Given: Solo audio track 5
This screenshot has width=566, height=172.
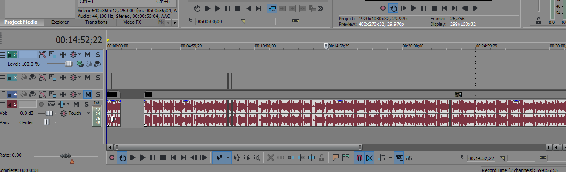Looking at the screenshot, I should pos(86,104).
